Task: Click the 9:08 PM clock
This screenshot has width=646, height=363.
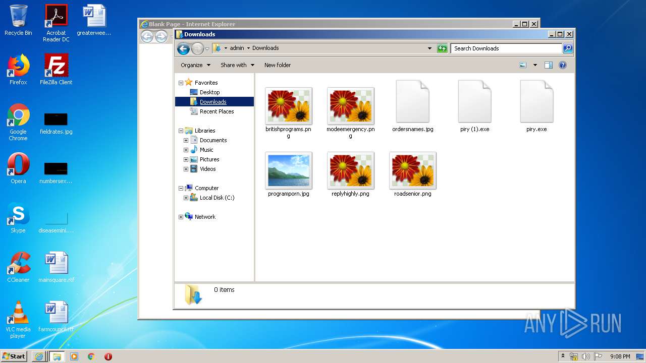Action: coord(620,356)
